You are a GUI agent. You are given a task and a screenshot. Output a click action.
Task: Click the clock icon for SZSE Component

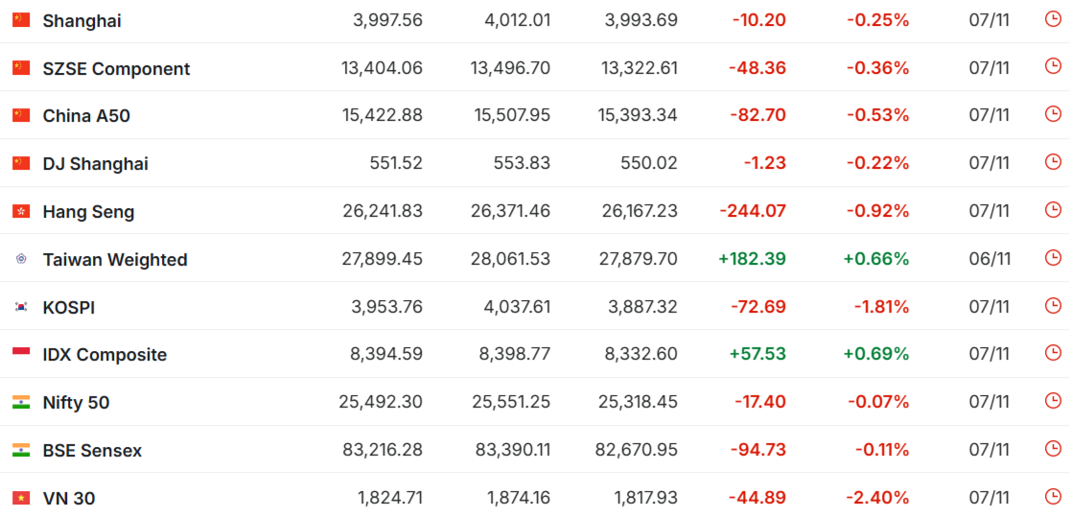coord(1053,67)
